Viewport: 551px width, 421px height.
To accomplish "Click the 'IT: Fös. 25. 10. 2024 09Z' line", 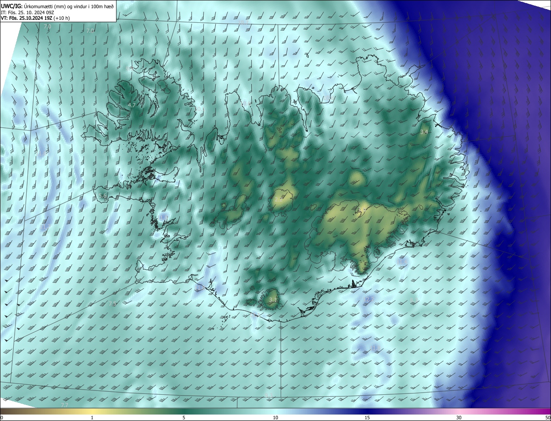I will pyautogui.click(x=27, y=12).
